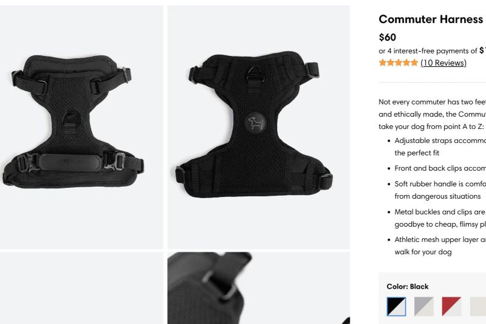The height and width of the screenshot is (324, 486).
Task: Click the $60 price text
Action: pos(387,37)
